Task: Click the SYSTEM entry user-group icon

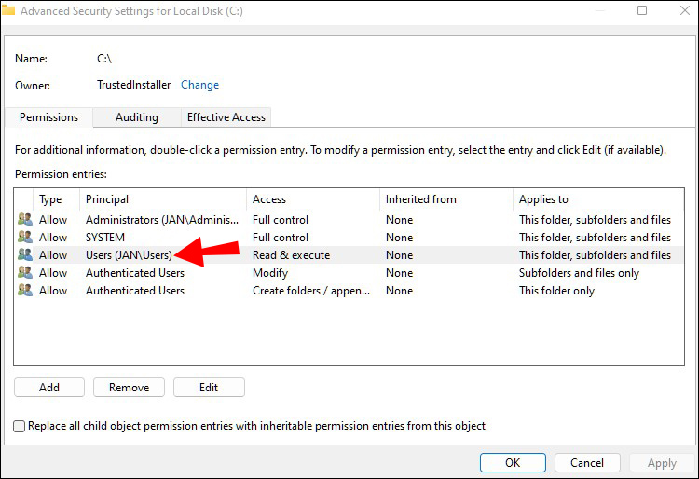Action: (x=24, y=238)
